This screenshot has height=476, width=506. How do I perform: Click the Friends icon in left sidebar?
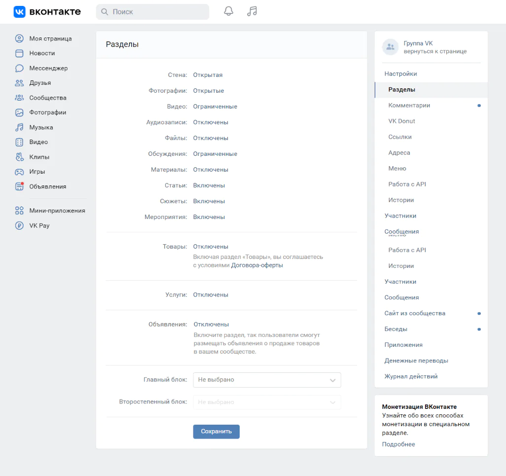click(x=19, y=83)
